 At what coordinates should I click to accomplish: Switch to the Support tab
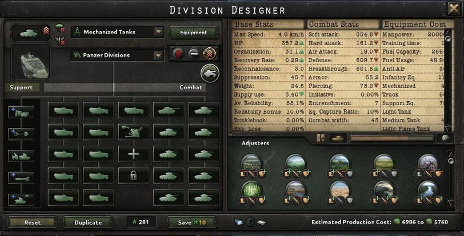point(21,87)
